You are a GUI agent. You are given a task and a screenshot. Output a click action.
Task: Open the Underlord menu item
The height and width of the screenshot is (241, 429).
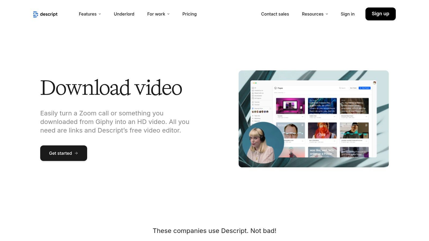coord(124,14)
